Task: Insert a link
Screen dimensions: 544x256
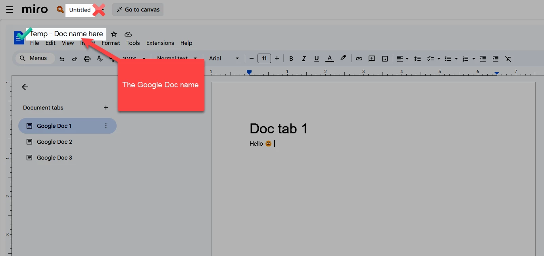Action: [x=359, y=59]
